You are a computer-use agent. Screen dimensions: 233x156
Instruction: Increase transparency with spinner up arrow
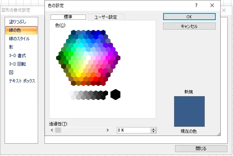point(153,129)
